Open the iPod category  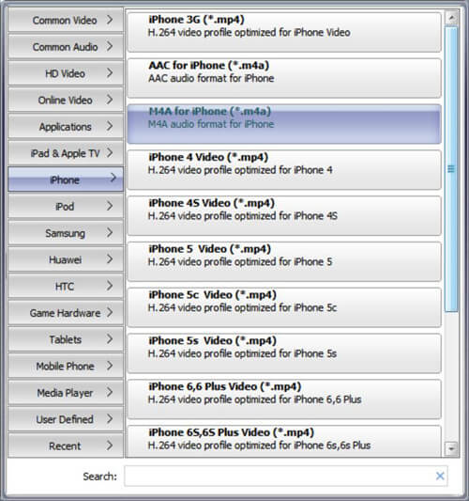tap(66, 206)
